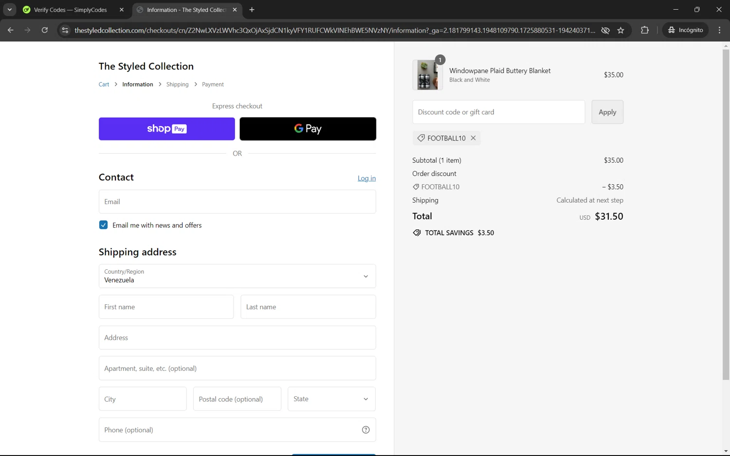
Task: Click the City field
Action: coord(143,399)
